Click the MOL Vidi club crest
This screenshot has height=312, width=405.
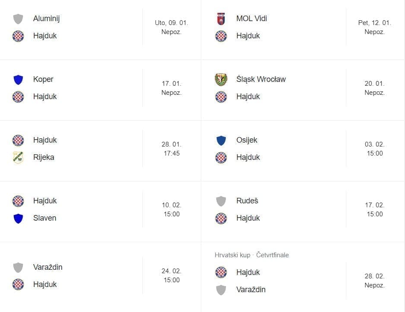tap(221, 19)
